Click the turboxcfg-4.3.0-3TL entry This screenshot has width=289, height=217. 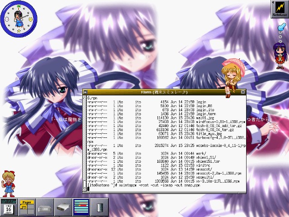click(x=221, y=137)
